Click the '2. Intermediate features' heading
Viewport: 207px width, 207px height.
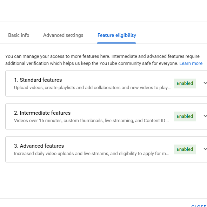(42, 113)
